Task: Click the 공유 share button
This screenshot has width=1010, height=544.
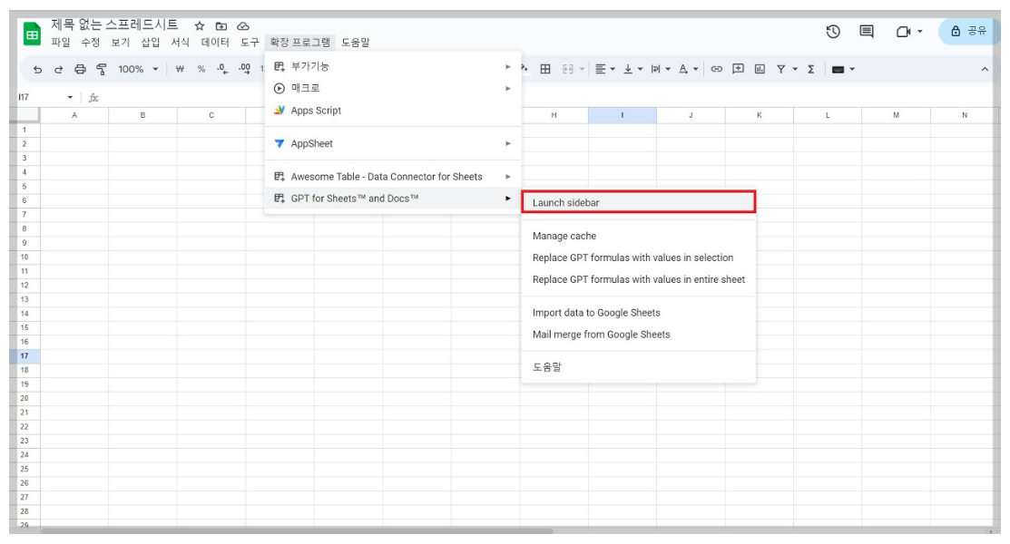Action: pos(970,32)
